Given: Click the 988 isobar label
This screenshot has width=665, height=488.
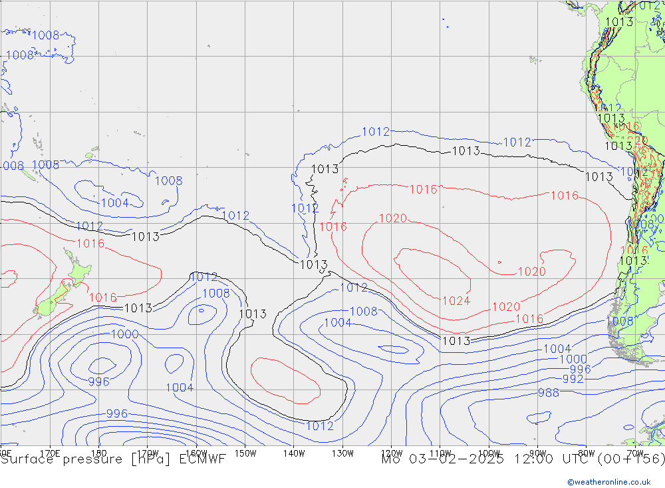Looking at the screenshot, I should pos(548,393).
